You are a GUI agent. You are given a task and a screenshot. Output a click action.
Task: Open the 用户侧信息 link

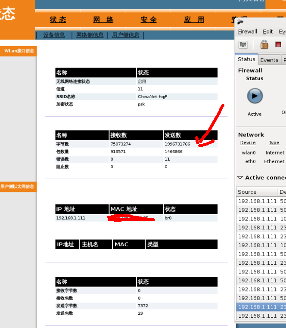coord(125,35)
